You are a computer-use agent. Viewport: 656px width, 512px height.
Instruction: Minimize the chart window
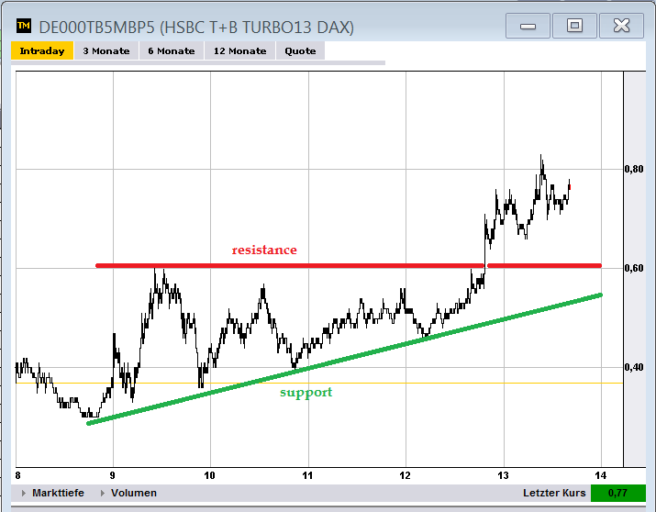point(528,26)
